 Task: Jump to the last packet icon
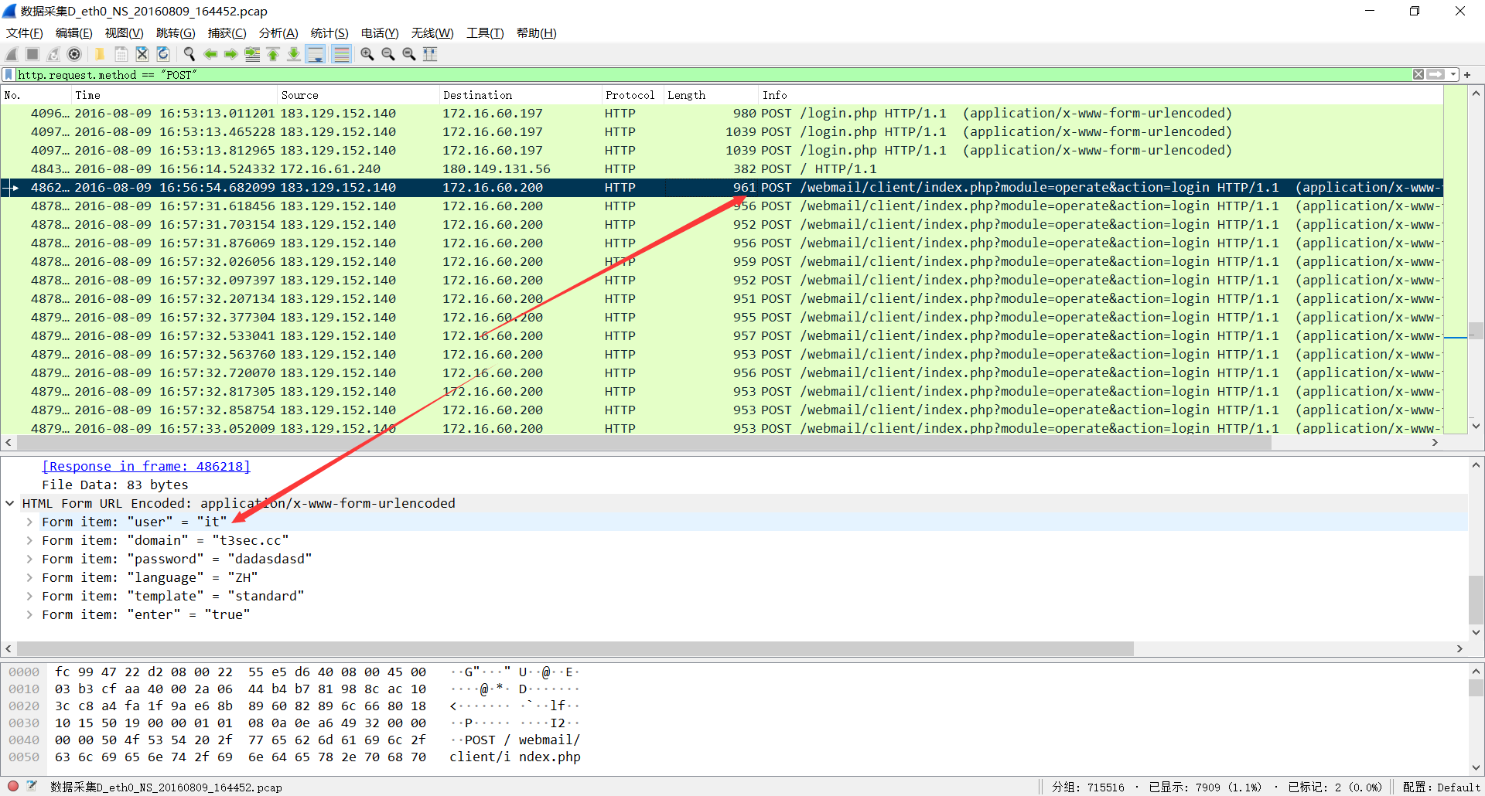click(294, 54)
